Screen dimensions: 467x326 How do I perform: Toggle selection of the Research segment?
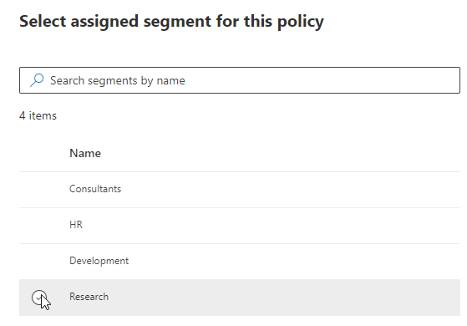click(39, 298)
